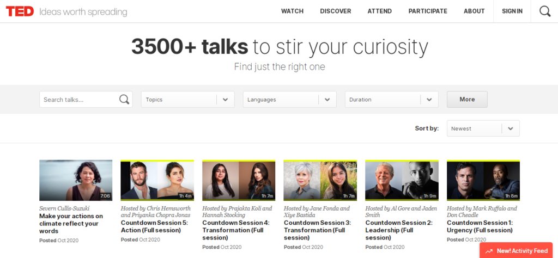Focus the Search talks input field
The image size is (558, 258).
click(x=86, y=100)
